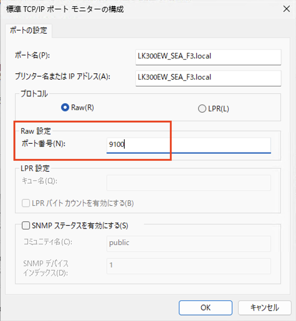The height and width of the screenshot is (321, 296).
Task: Click the dialog title bar text
Action: (65, 9)
